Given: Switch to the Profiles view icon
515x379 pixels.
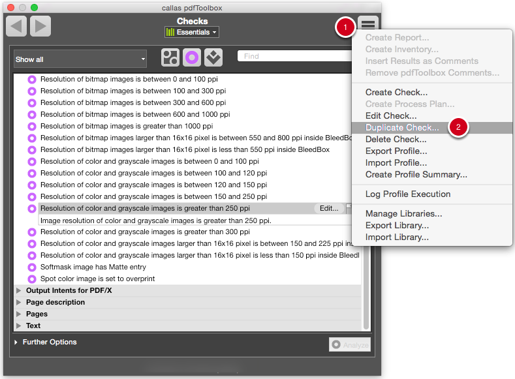Looking at the screenshot, I should [170, 57].
